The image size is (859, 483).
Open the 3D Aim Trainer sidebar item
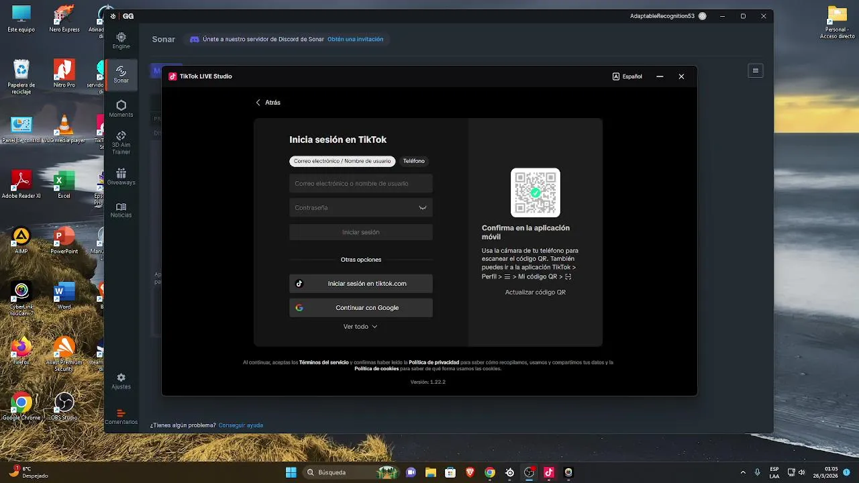click(x=121, y=143)
